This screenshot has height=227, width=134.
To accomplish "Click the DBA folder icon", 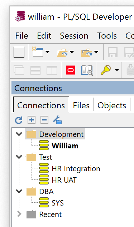I will point(31,191).
